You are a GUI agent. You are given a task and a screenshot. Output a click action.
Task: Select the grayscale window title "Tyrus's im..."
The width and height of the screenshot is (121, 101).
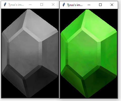16,5
